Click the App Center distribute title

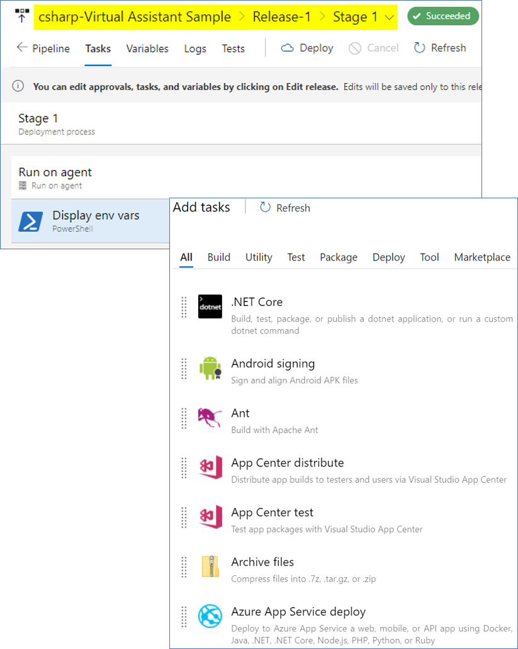pyautogui.click(x=288, y=463)
